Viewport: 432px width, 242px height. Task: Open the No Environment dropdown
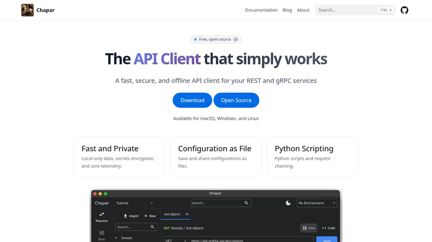coord(317,203)
